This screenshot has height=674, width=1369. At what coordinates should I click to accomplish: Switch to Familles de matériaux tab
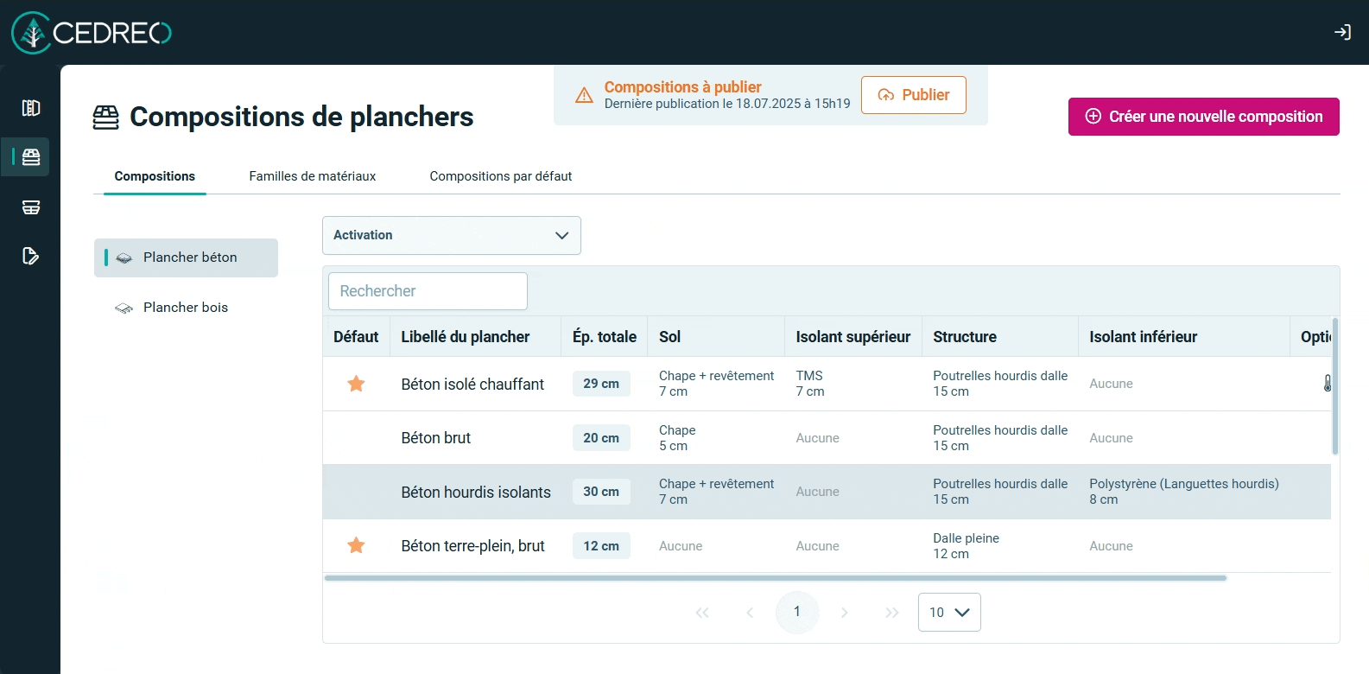313,176
